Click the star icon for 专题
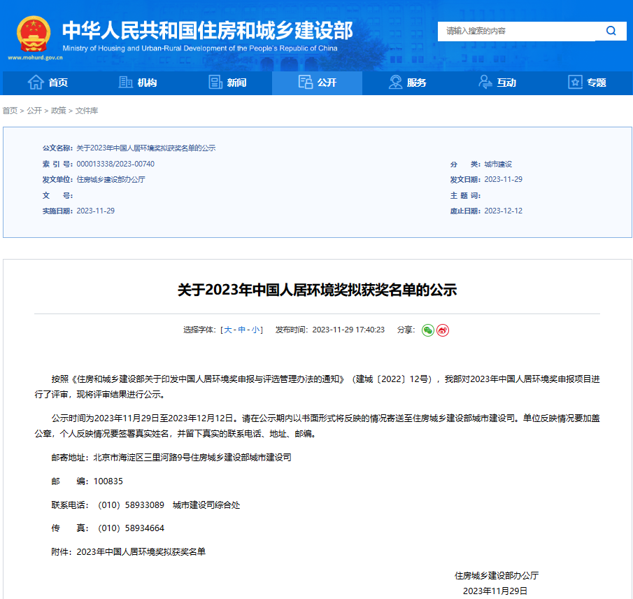The image size is (633, 599). pyautogui.click(x=575, y=83)
